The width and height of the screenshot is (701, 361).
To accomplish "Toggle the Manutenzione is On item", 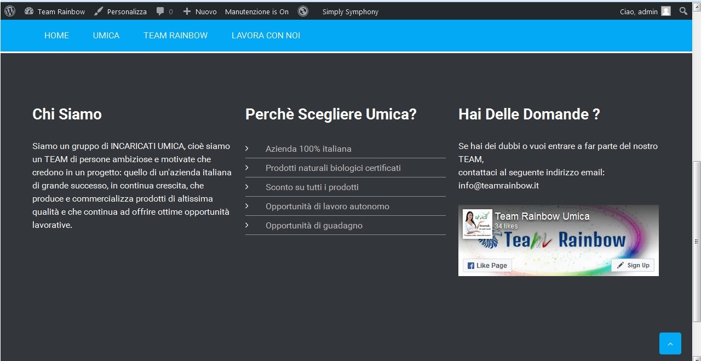I will pyautogui.click(x=256, y=12).
